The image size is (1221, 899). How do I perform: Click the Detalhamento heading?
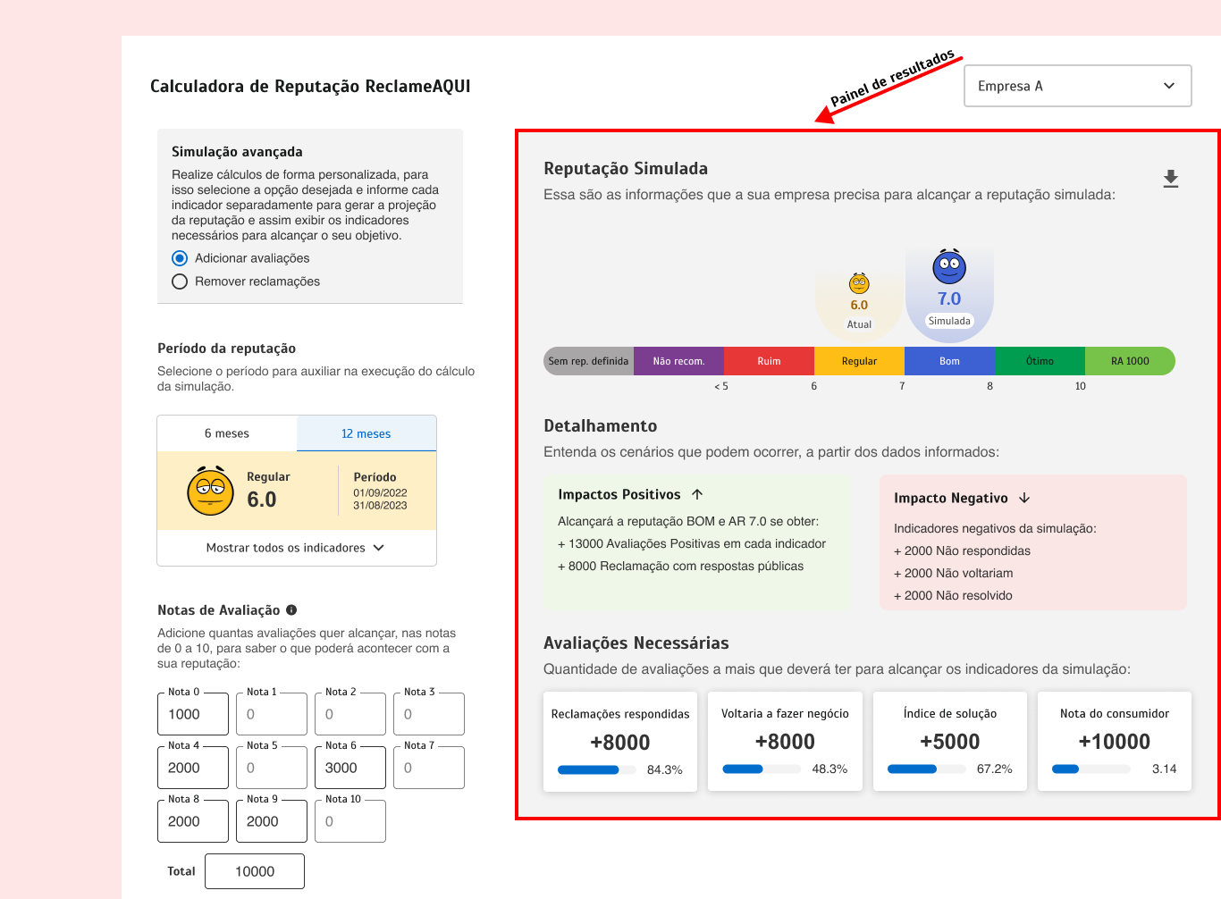pyautogui.click(x=601, y=426)
